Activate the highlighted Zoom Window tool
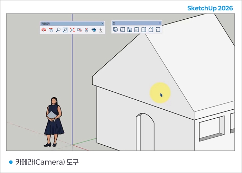The width and height of the screenshot is (242, 173). pyautogui.click(x=65, y=30)
